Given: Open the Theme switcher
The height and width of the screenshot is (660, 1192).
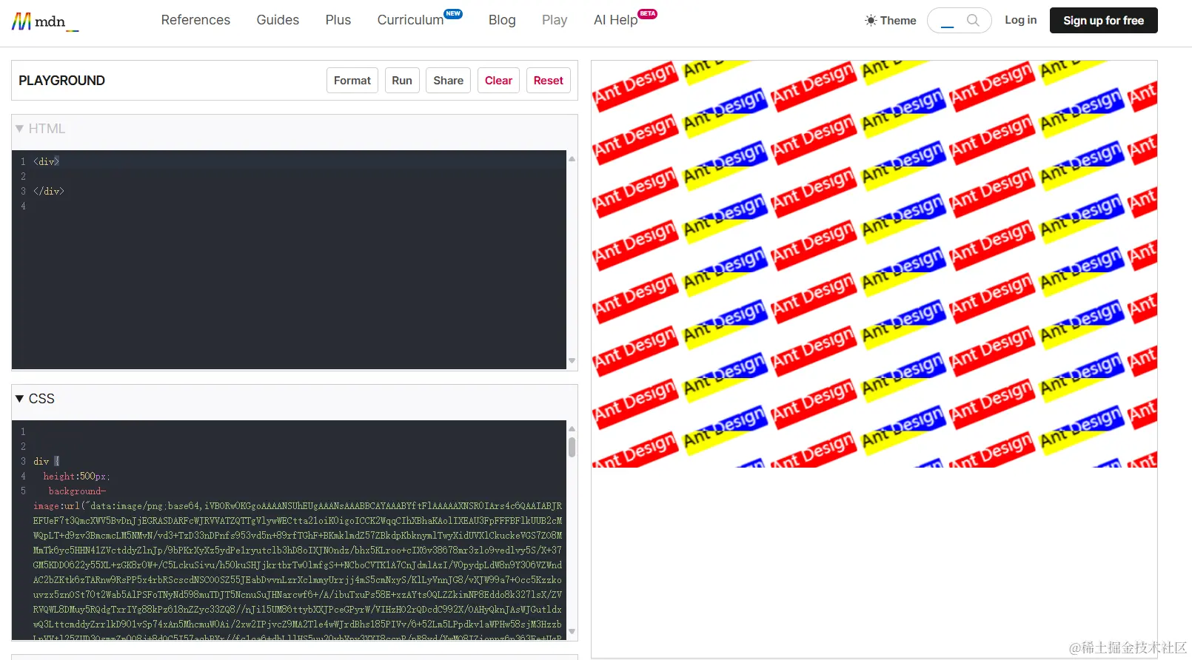Looking at the screenshot, I should click(891, 21).
